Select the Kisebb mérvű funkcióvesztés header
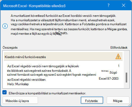The width and height of the screenshot is (132, 107). (x=63, y=57)
